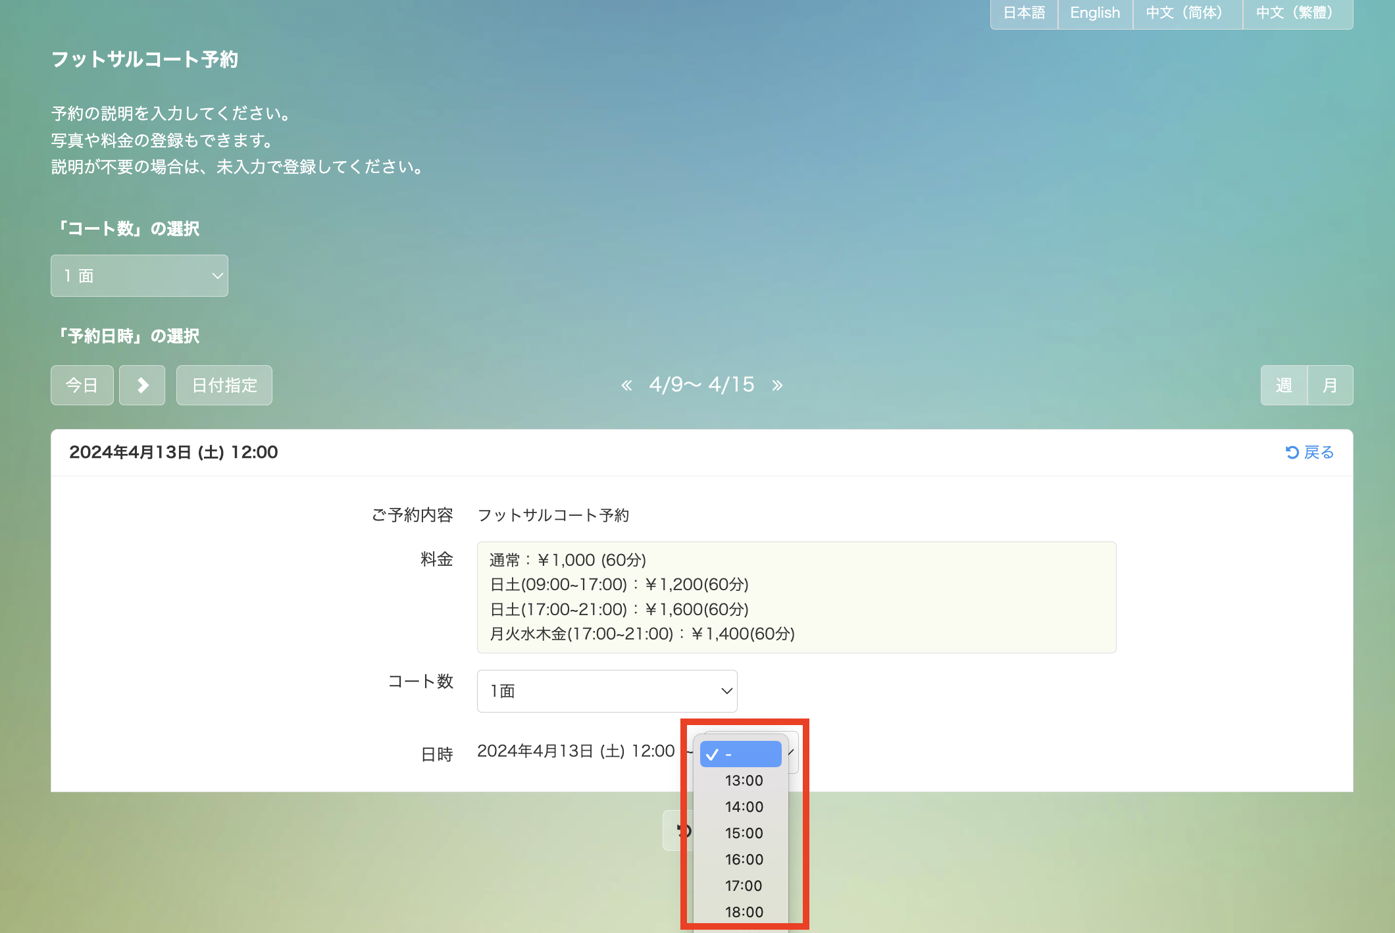Pick 16:00 from time list
1395x933 pixels.
744,859
